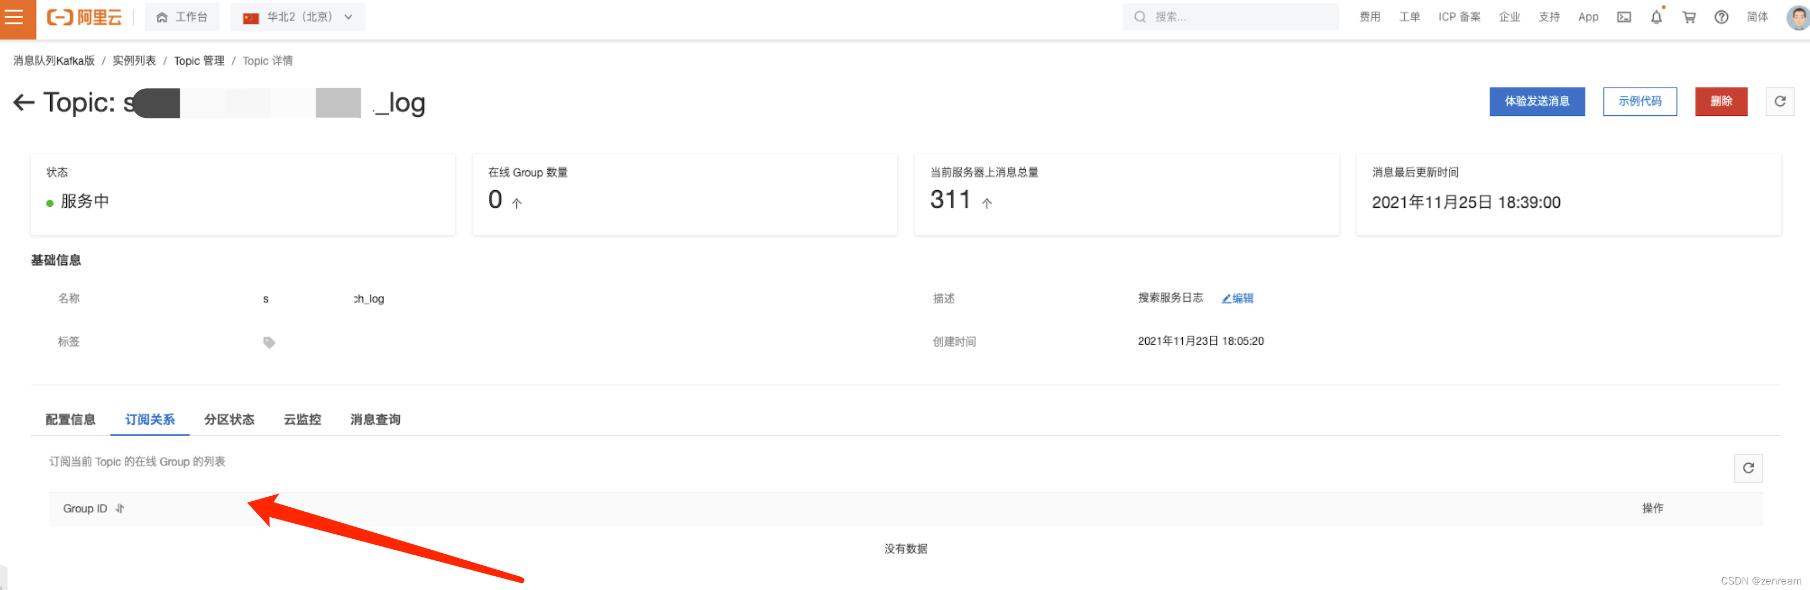Click the red 删除 button
Screen dimensions: 1810x590
pos(1721,101)
